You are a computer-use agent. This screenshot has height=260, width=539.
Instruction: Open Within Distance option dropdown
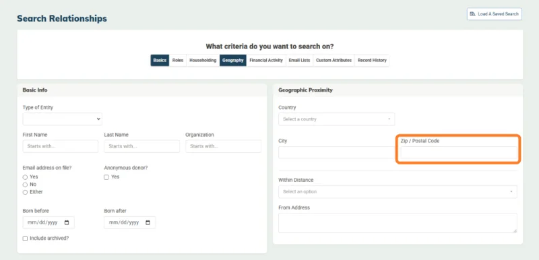click(398, 192)
